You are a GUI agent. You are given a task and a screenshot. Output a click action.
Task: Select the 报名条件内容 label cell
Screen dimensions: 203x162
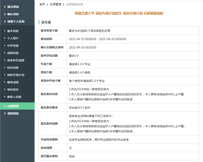53,94
